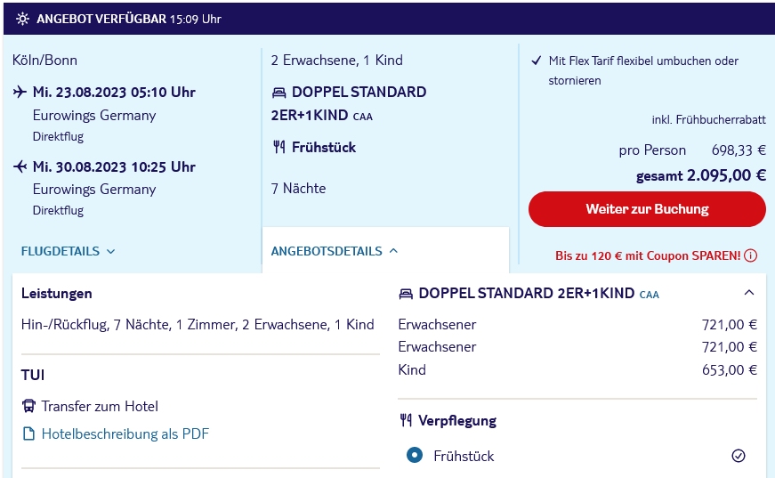
Task: Click the sun icon beside Angebot verfügbar
Action: click(x=22, y=19)
